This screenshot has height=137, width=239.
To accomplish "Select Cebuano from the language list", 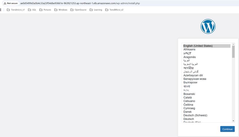I will (207, 101).
